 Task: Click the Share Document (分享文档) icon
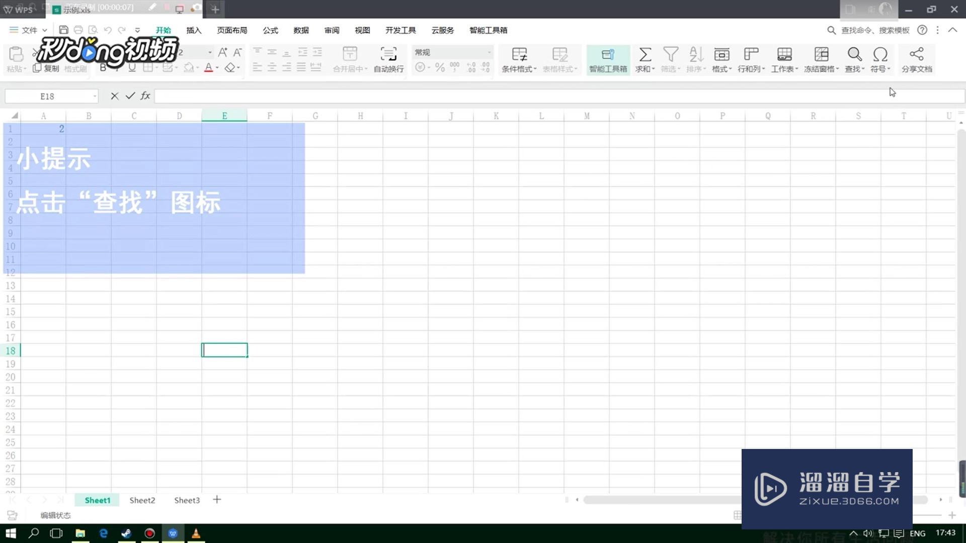pos(916,54)
